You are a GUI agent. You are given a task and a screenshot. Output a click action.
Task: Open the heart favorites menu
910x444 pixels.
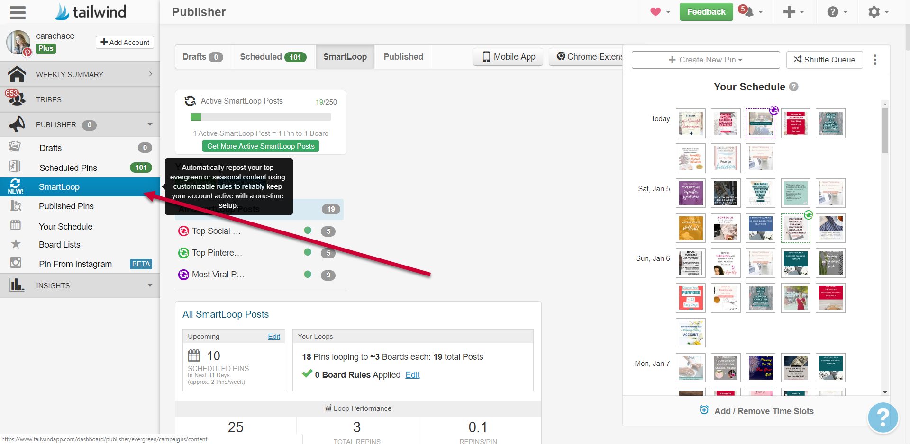(x=660, y=12)
